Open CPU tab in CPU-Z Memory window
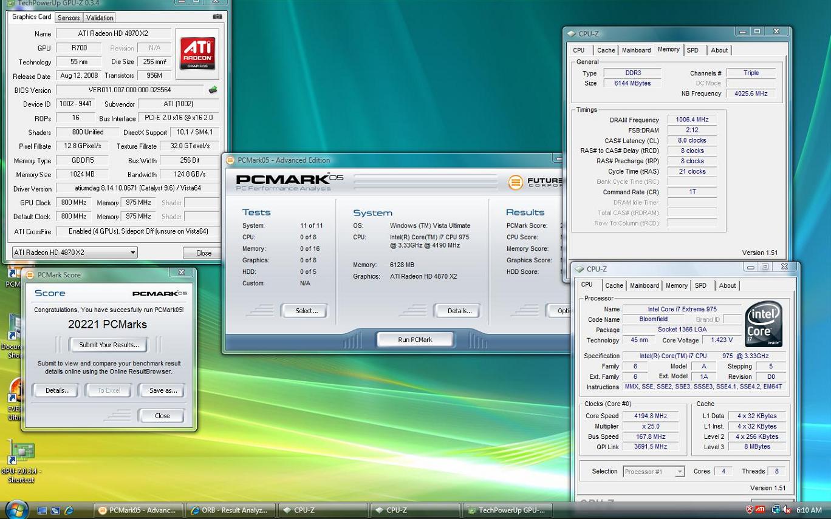This screenshot has width=831, height=519. pyautogui.click(x=579, y=50)
